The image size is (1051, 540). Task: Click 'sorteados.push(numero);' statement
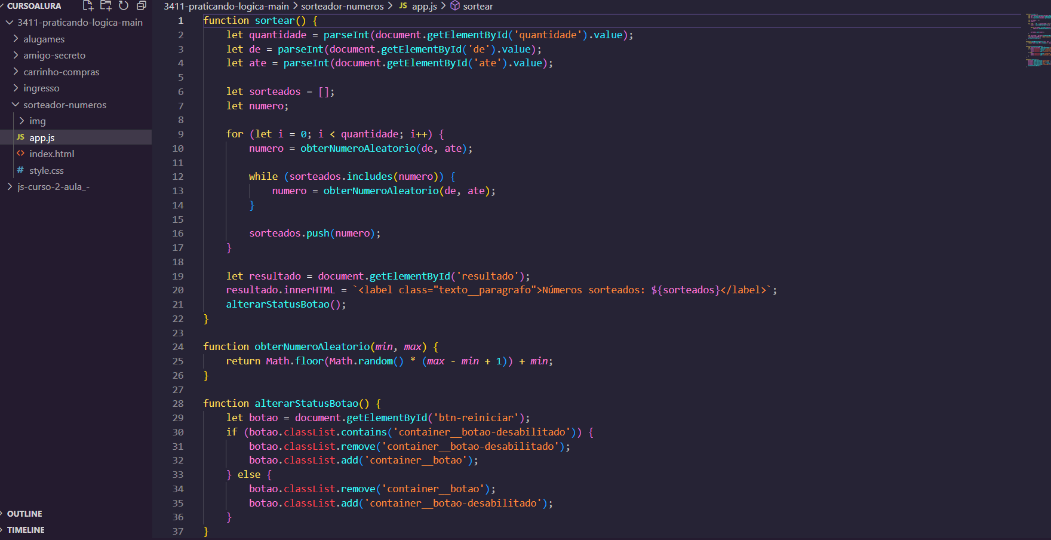pos(315,233)
